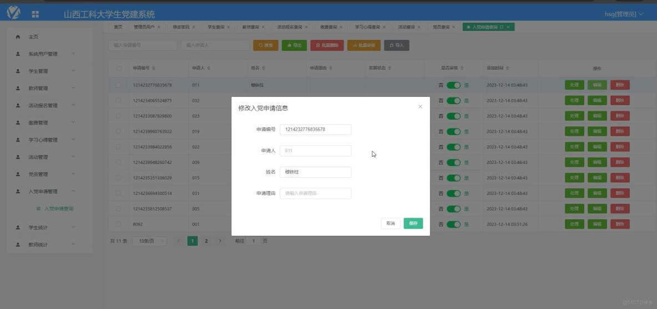Viewport: 657px width, 309px height.
Task: Close the 学习心得查询 tab via its X
Action: coord(384,27)
